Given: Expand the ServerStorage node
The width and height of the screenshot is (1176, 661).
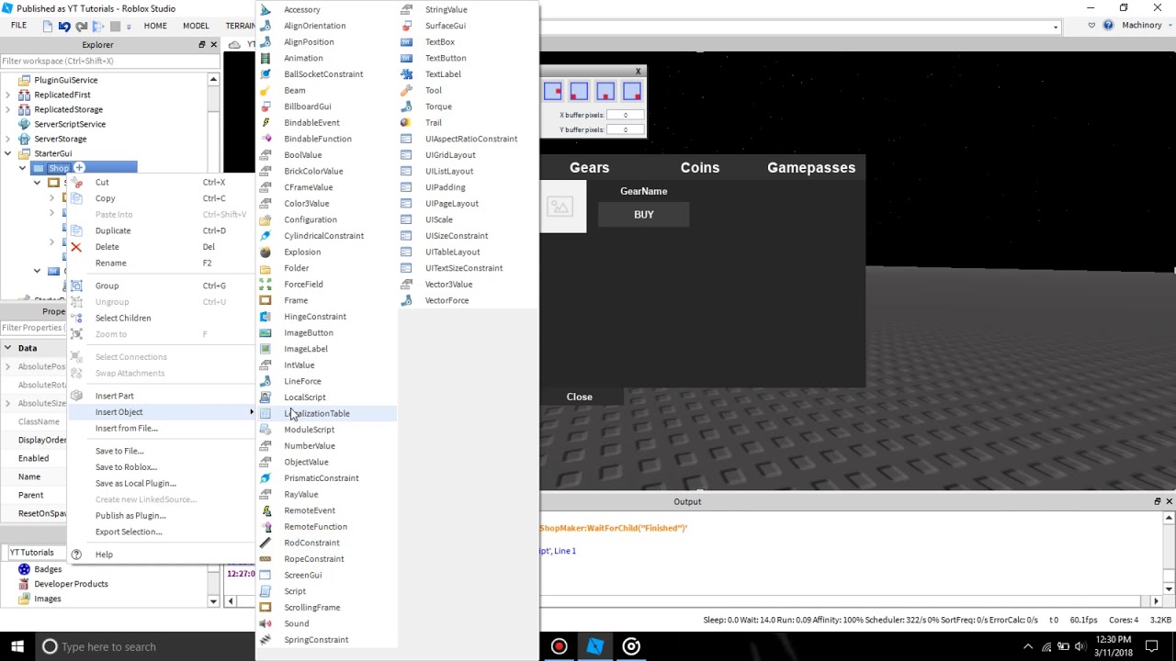Looking at the screenshot, I should (8, 139).
